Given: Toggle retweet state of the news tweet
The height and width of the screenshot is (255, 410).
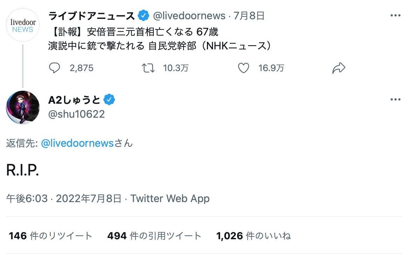Looking at the screenshot, I should click(x=148, y=68).
